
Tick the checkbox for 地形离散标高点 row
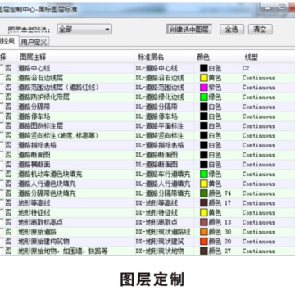coord(2,222)
